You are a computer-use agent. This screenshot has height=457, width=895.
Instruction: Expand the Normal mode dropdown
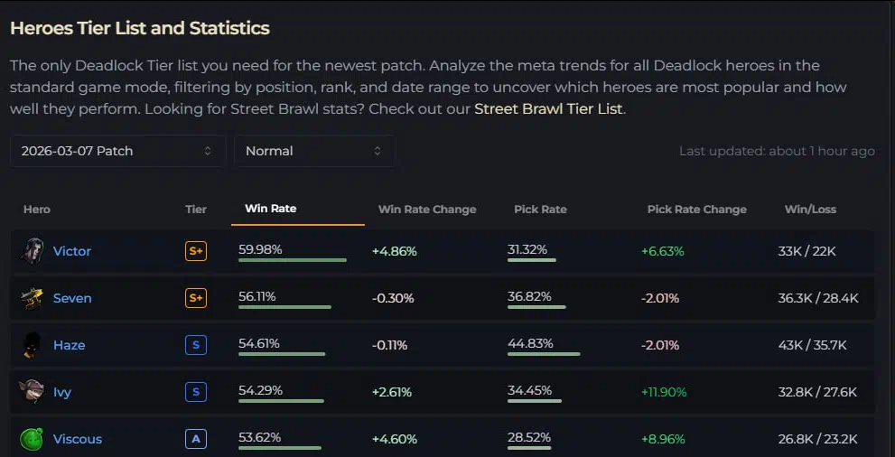tap(314, 151)
